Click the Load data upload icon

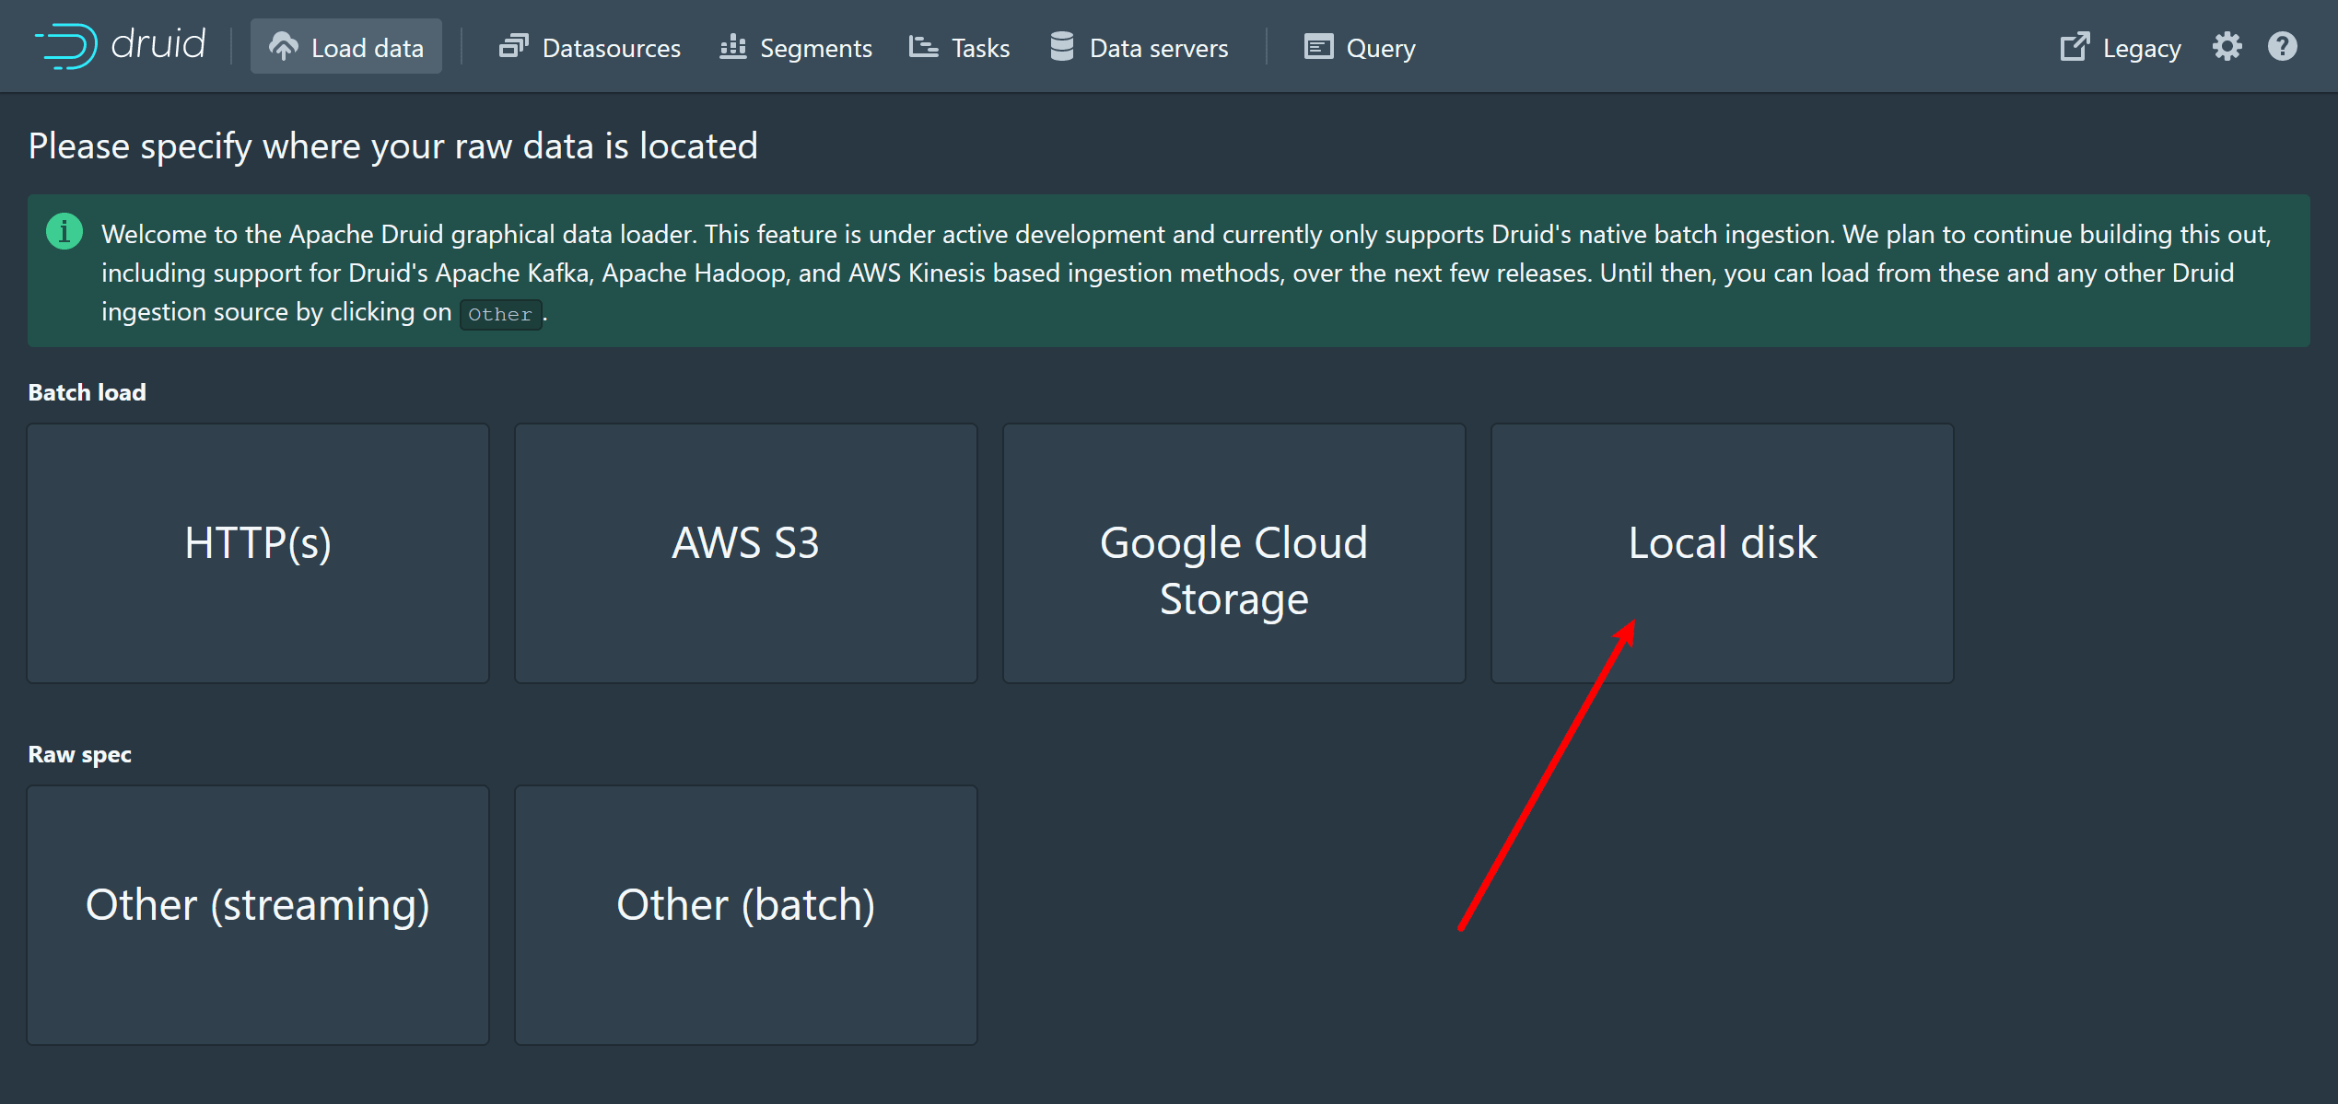[x=285, y=45]
